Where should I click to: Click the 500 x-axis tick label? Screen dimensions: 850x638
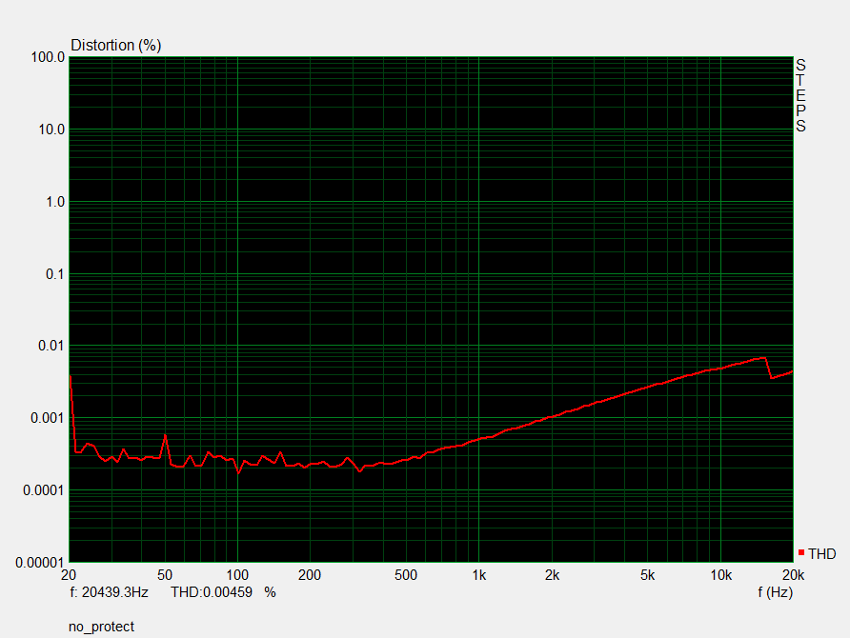point(406,575)
